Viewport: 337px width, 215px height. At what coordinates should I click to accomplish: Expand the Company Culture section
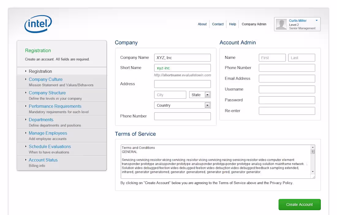(45, 79)
